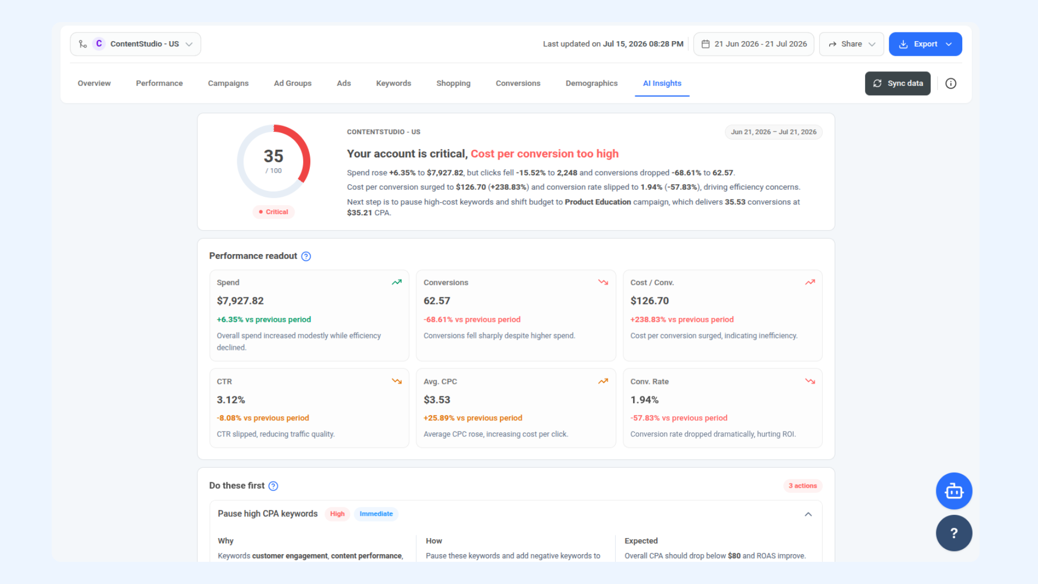Viewport: 1038px width, 584px height.
Task: Click the purple C account avatar
Action: [x=99, y=44]
